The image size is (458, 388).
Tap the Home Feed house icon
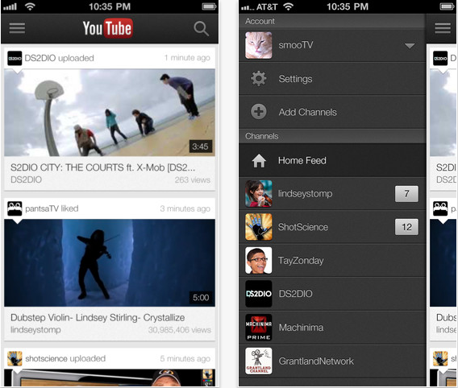coord(259,161)
